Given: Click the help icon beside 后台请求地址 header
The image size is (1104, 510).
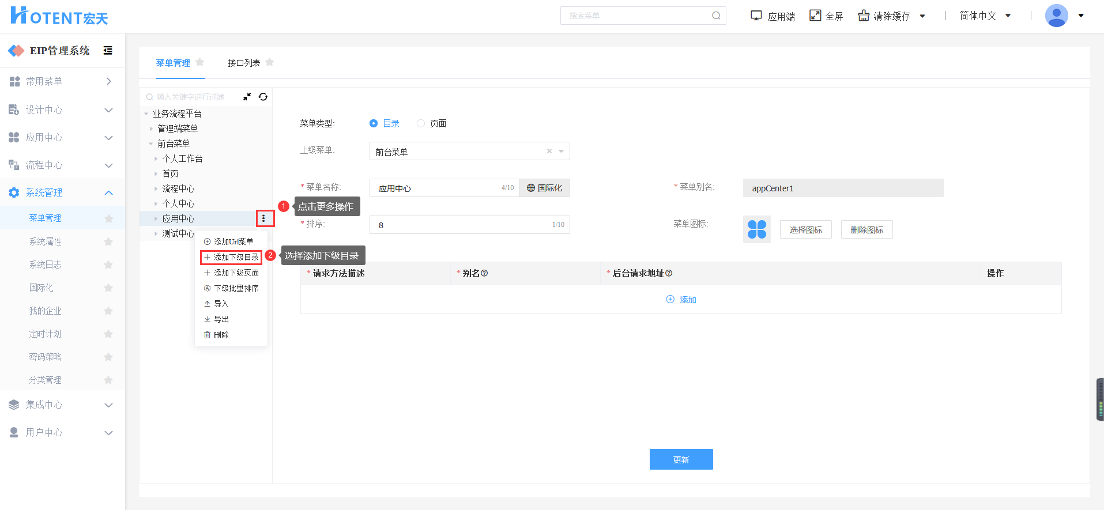Looking at the screenshot, I should tap(669, 273).
